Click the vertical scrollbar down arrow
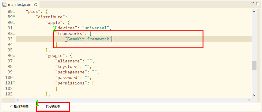Viewport: 262px width, 112px height. point(254,95)
